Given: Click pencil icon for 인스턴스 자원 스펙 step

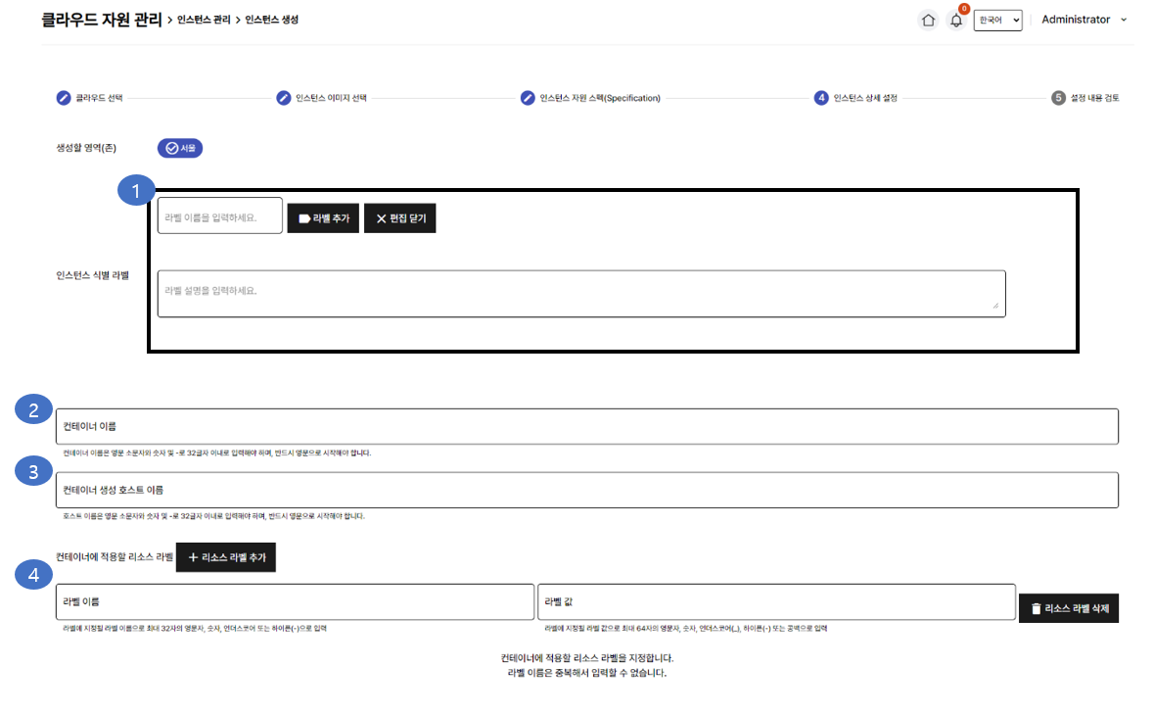Looking at the screenshot, I should tap(529, 98).
